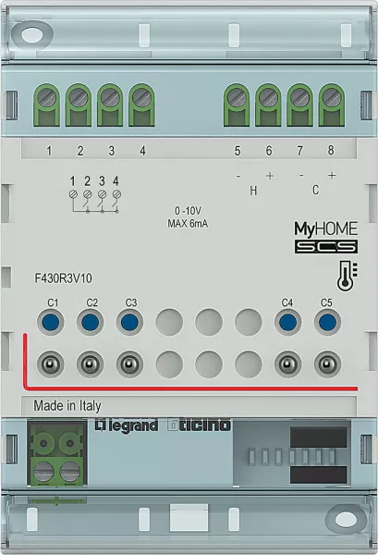Click the "H" heating output label
This screenshot has height=555, width=378.
point(253,191)
